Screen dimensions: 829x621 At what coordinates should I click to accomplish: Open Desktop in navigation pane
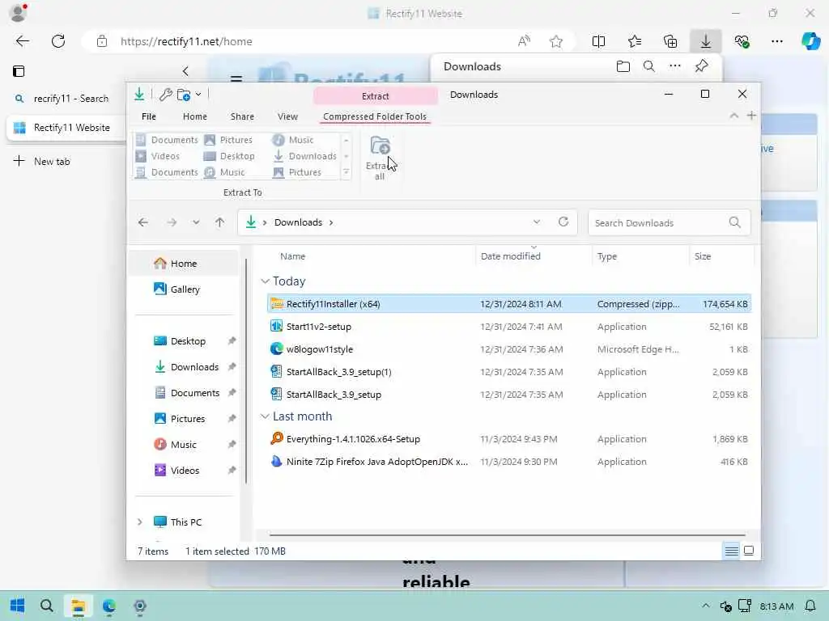pyautogui.click(x=188, y=341)
